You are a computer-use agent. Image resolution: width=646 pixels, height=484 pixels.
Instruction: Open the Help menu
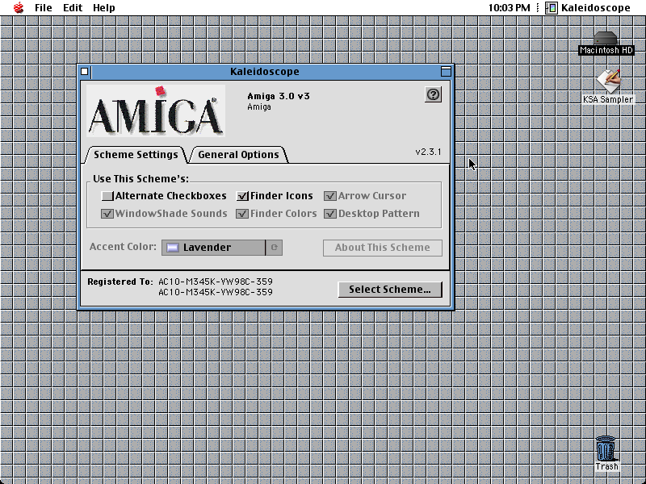tap(104, 8)
